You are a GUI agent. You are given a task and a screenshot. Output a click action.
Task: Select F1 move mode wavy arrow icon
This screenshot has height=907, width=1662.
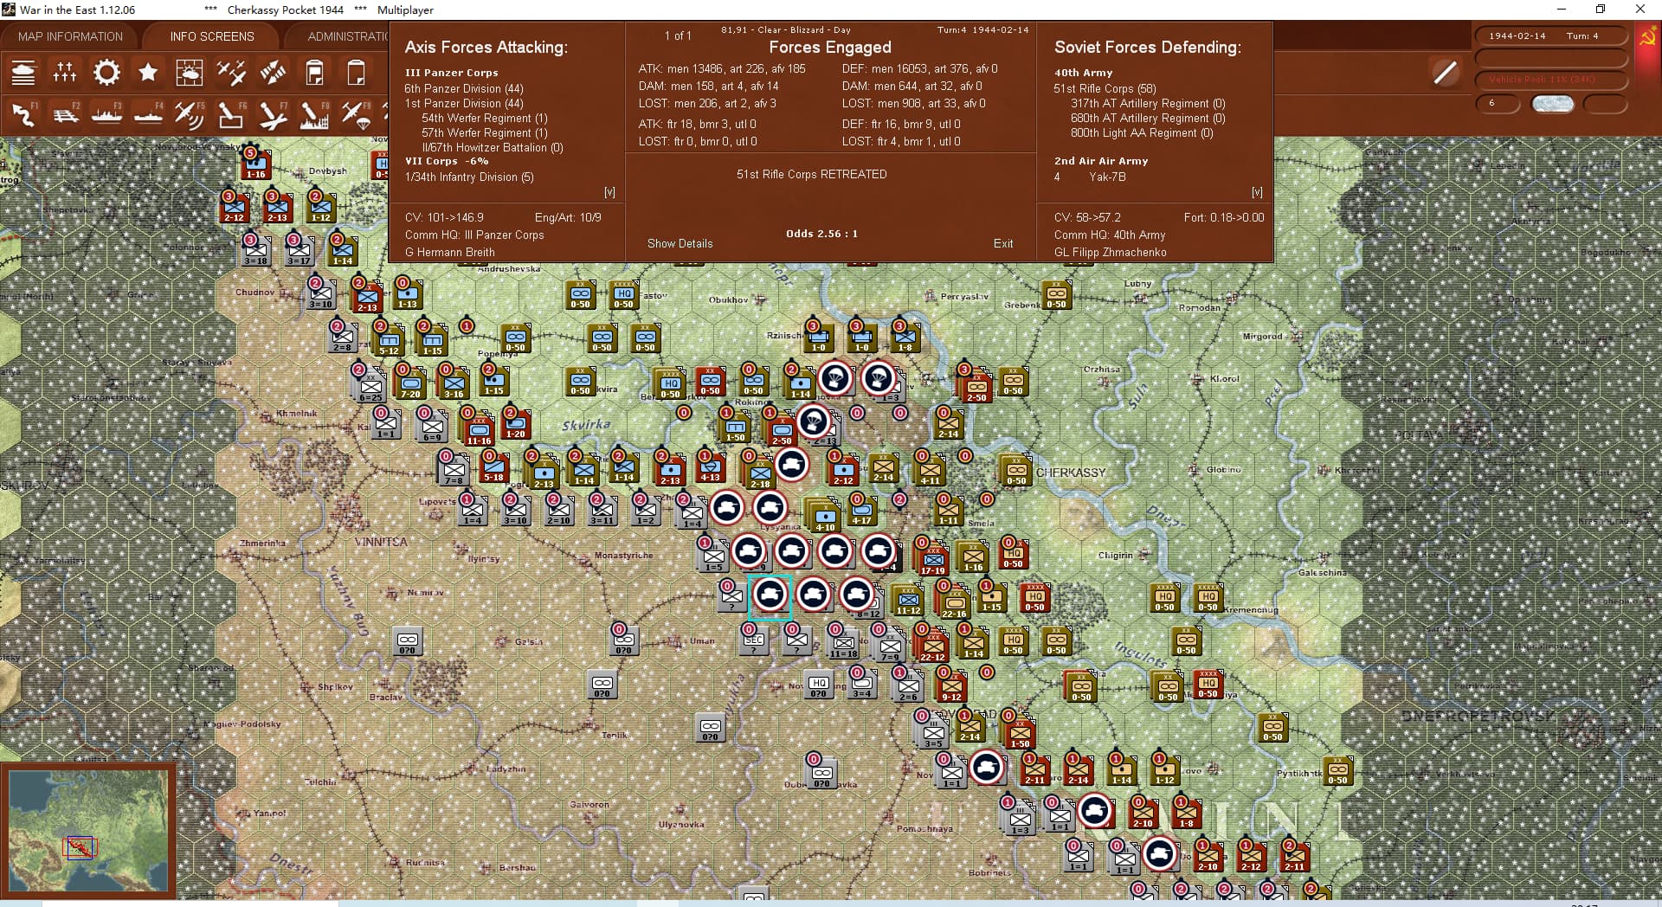tap(23, 114)
